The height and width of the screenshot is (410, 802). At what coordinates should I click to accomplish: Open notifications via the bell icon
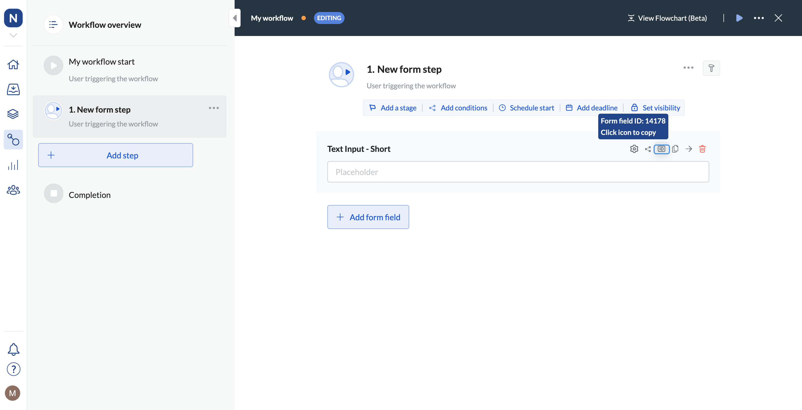pyautogui.click(x=13, y=349)
